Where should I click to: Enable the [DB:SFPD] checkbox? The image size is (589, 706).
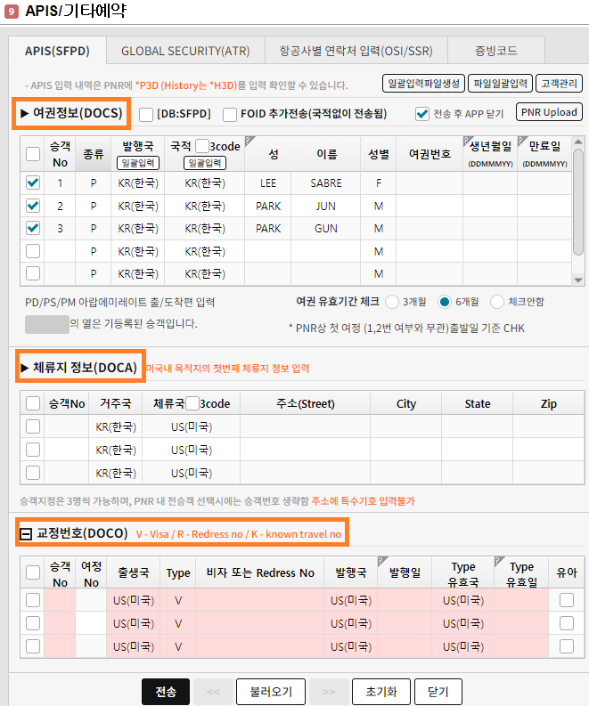[146, 114]
